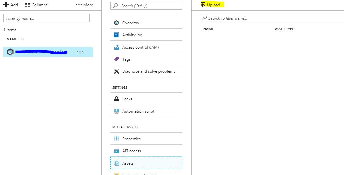
Task: Sort the list by the NAME column arrows
Action: 22,39
